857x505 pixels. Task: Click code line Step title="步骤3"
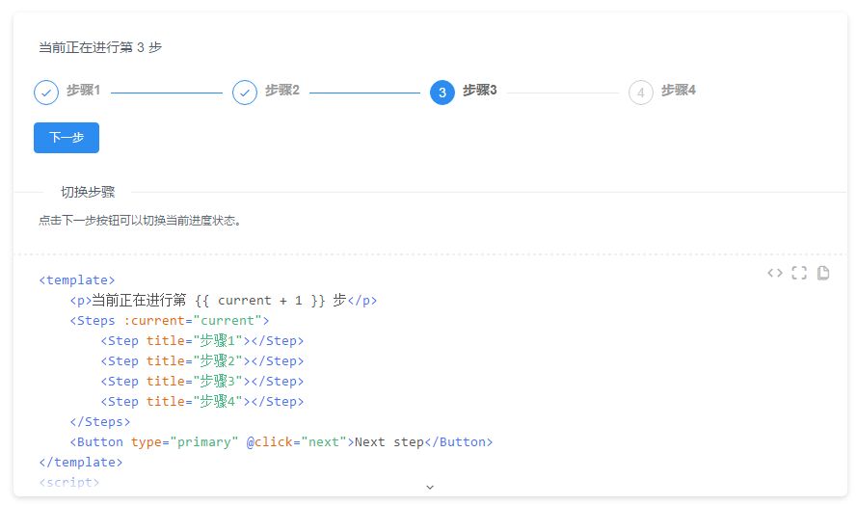[202, 382]
